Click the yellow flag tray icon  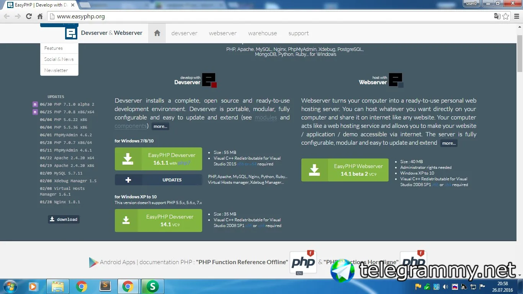[418, 287]
